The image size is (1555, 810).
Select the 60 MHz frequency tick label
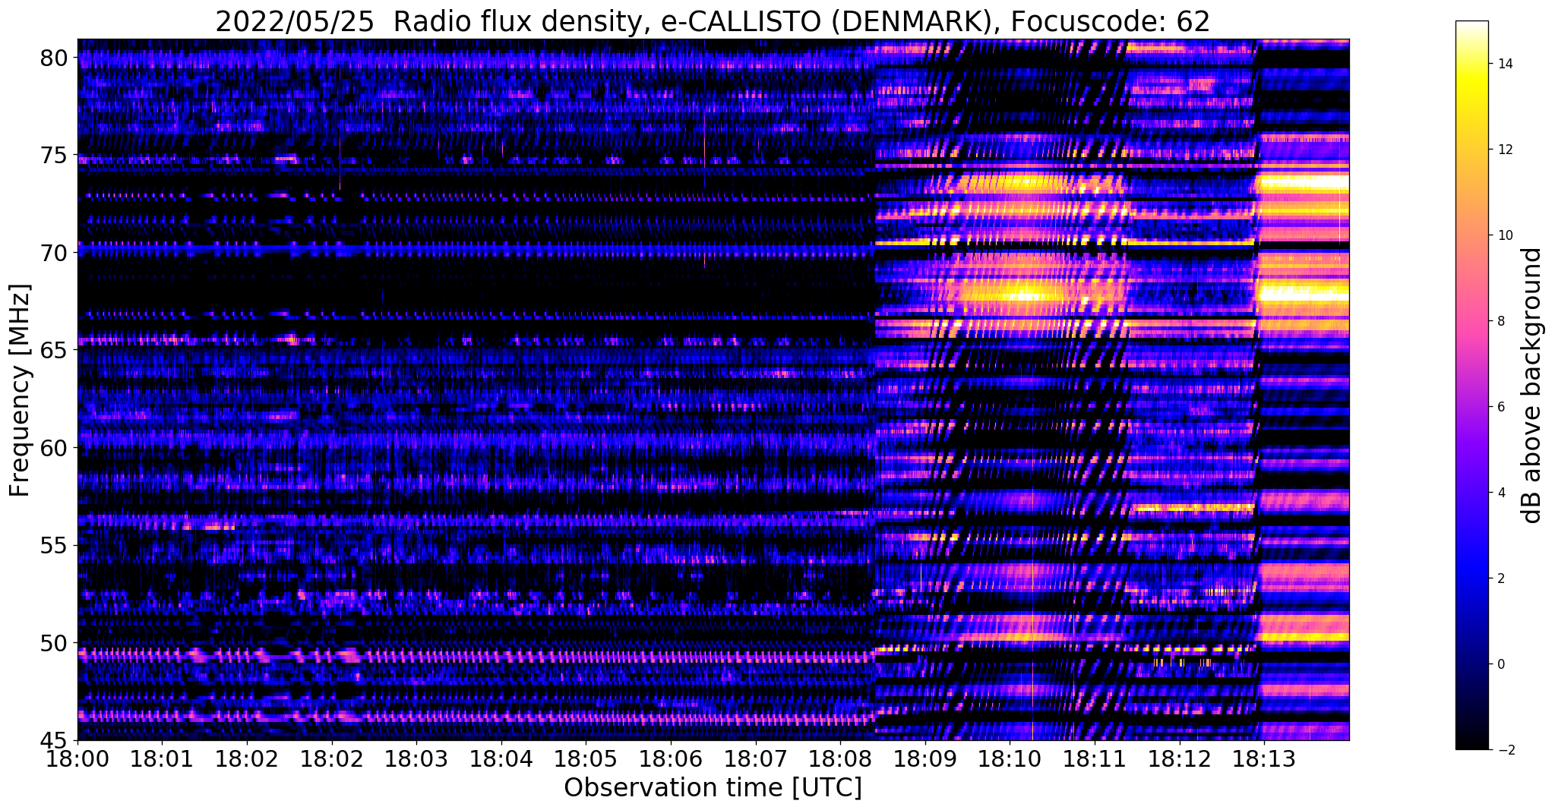click(55, 448)
